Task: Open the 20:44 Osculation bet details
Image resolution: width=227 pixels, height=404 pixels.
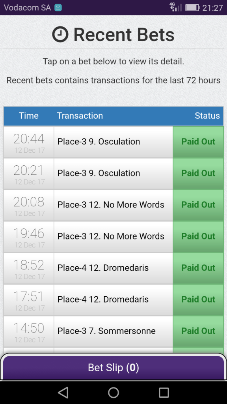Action: (113, 142)
